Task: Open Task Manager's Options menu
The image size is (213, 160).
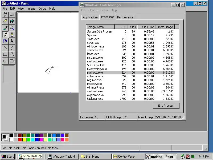Action: pyautogui.click(x=93, y=10)
